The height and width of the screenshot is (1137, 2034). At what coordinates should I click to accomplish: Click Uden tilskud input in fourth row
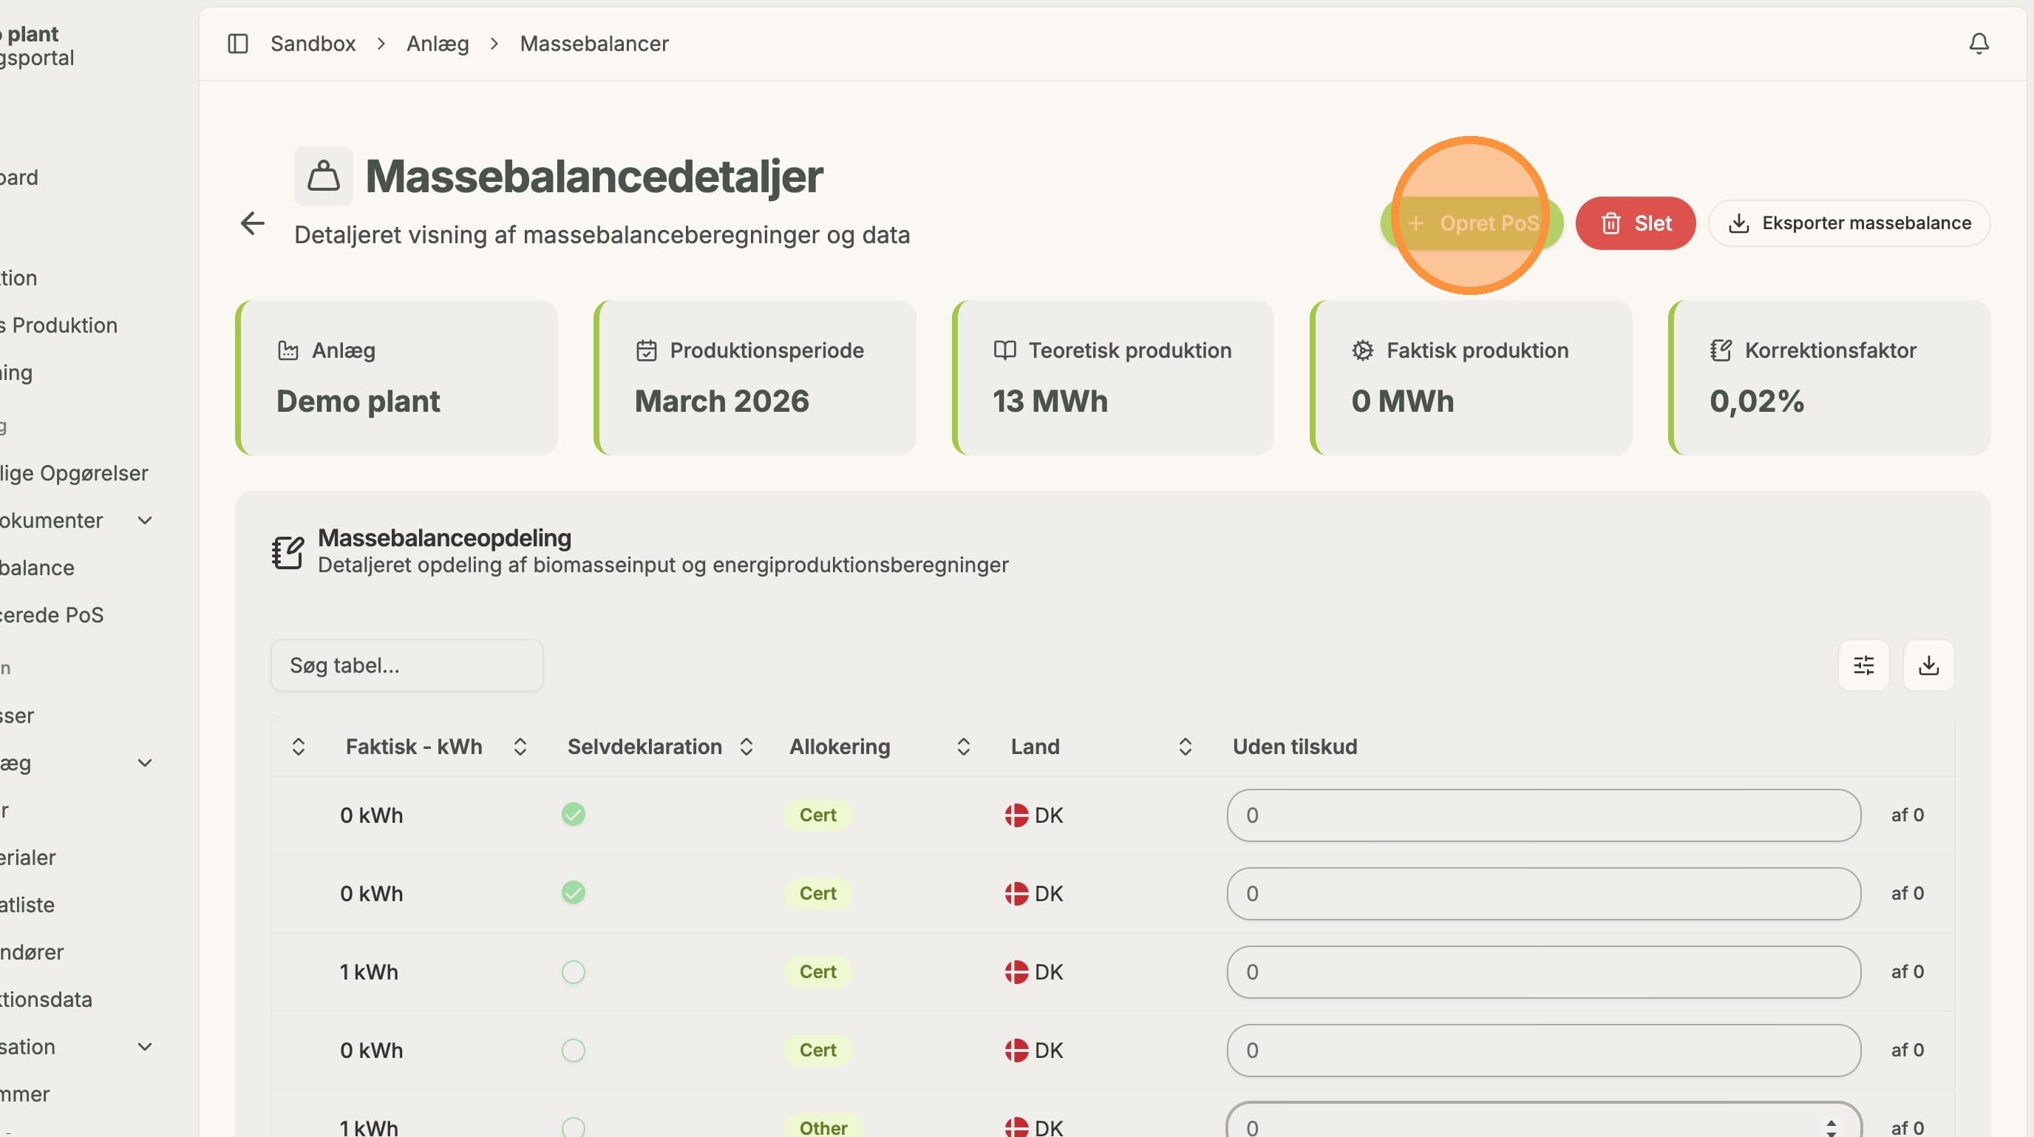1544,1051
